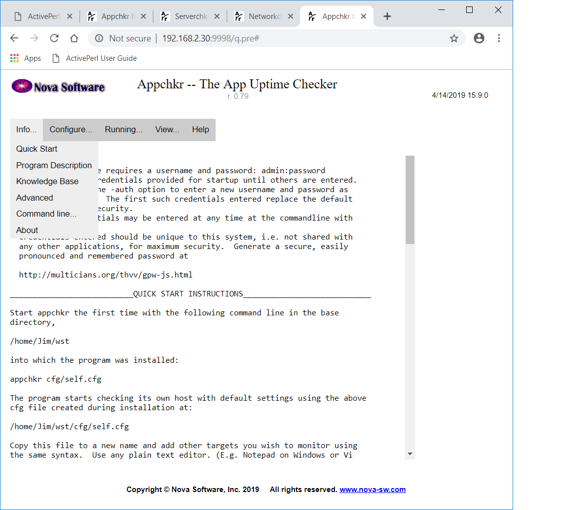Click the date and time 4/14/2019 15:9:0

(x=460, y=95)
